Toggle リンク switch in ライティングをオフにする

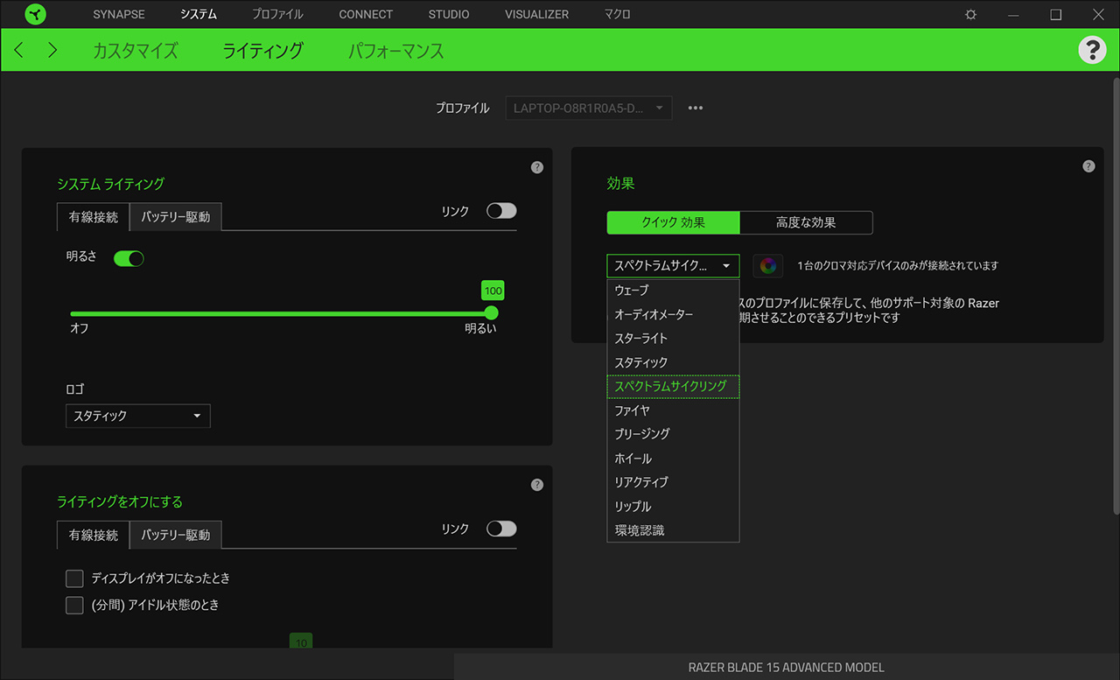coord(501,529)
